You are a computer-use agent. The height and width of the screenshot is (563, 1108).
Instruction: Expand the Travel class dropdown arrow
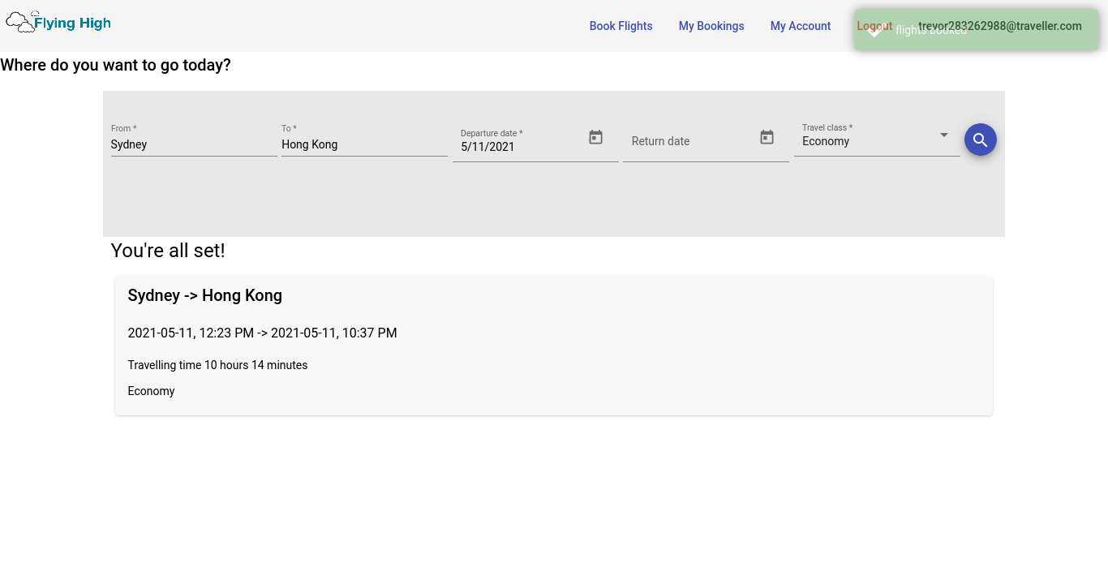point(943,135)
